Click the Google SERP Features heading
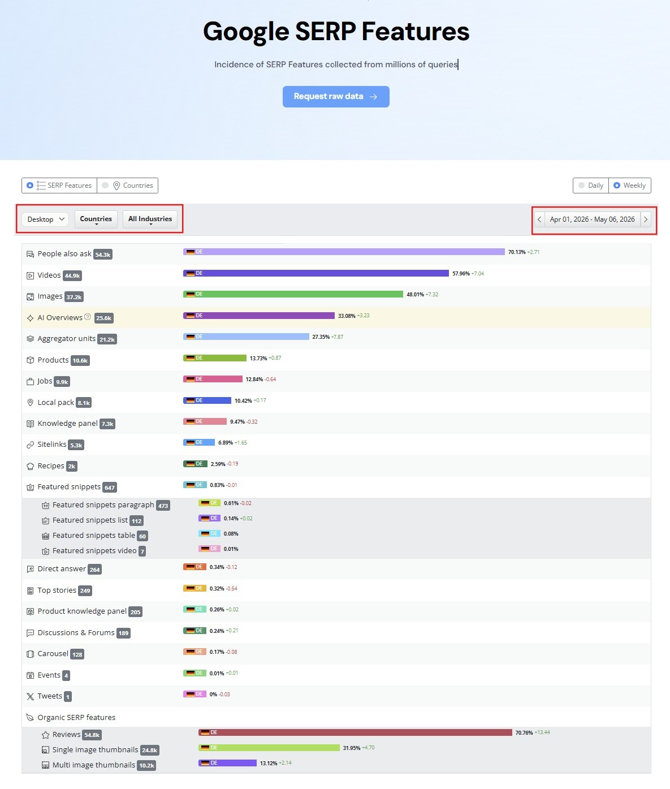 tap(336, 31)
